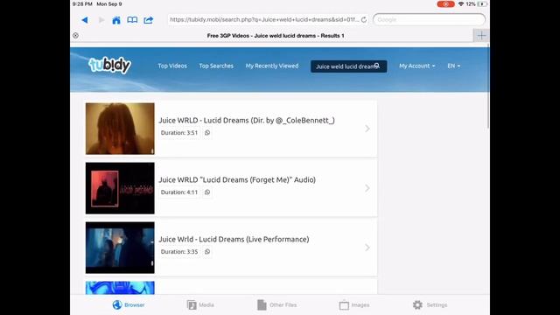Close the current tab with the X icon

pyautogui.click(x=75, y=35)
